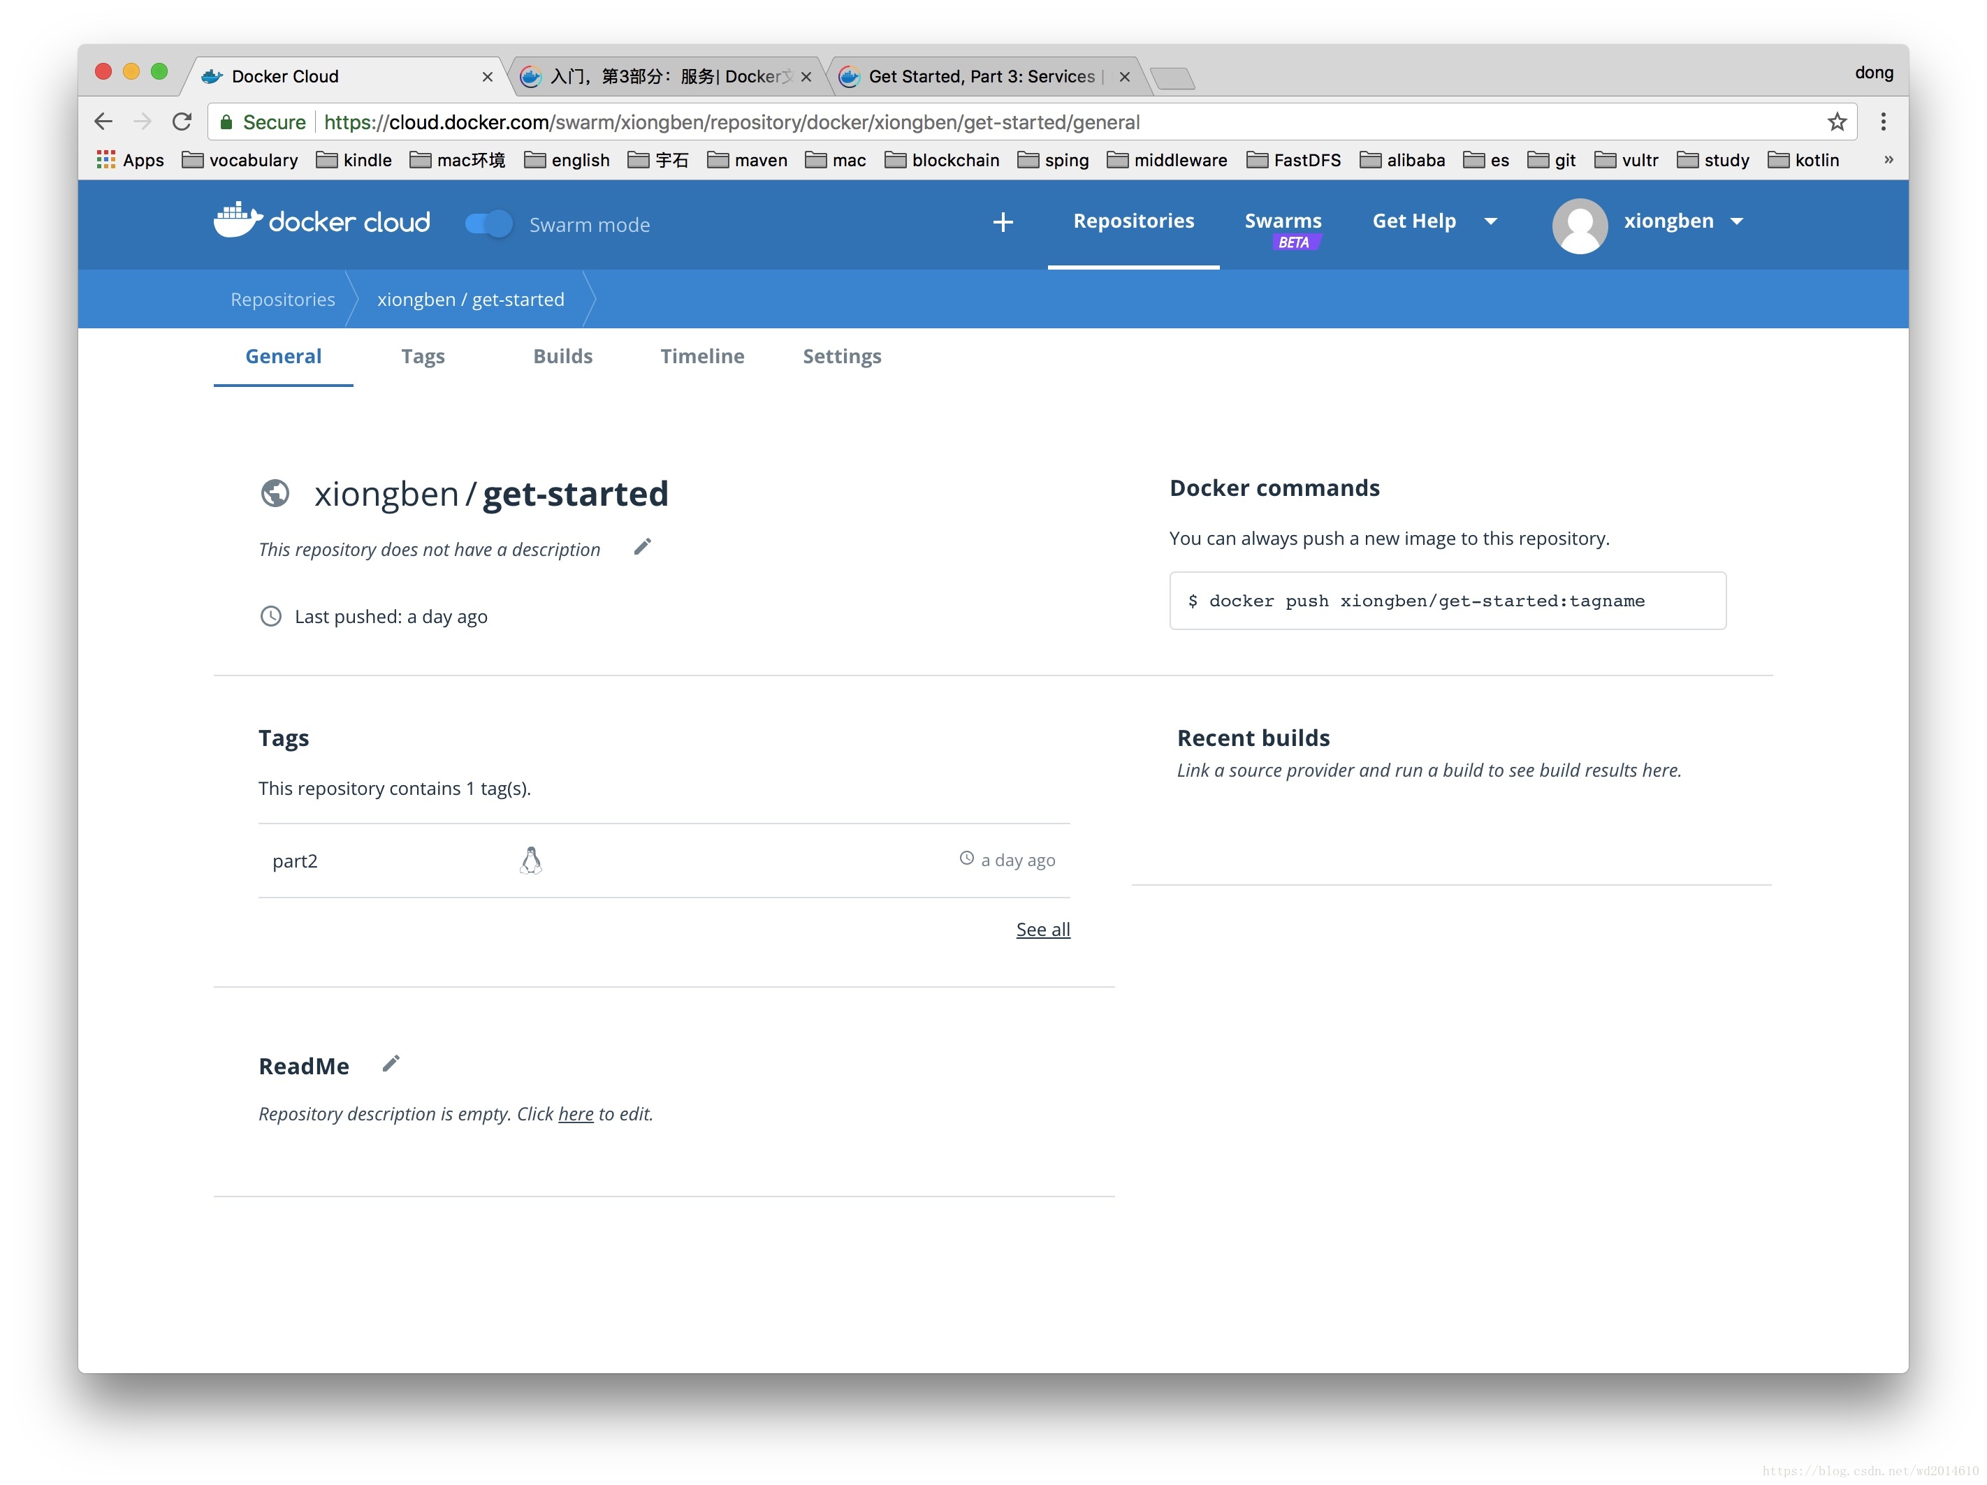The image size is (1987, 1485).
Task: Switch to the Builds tab
Action: pos(563,356)
